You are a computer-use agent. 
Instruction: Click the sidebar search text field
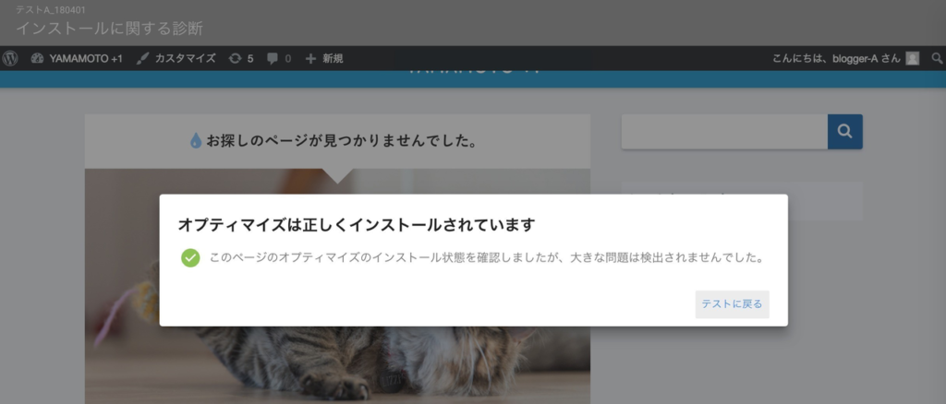coord(724,131)
